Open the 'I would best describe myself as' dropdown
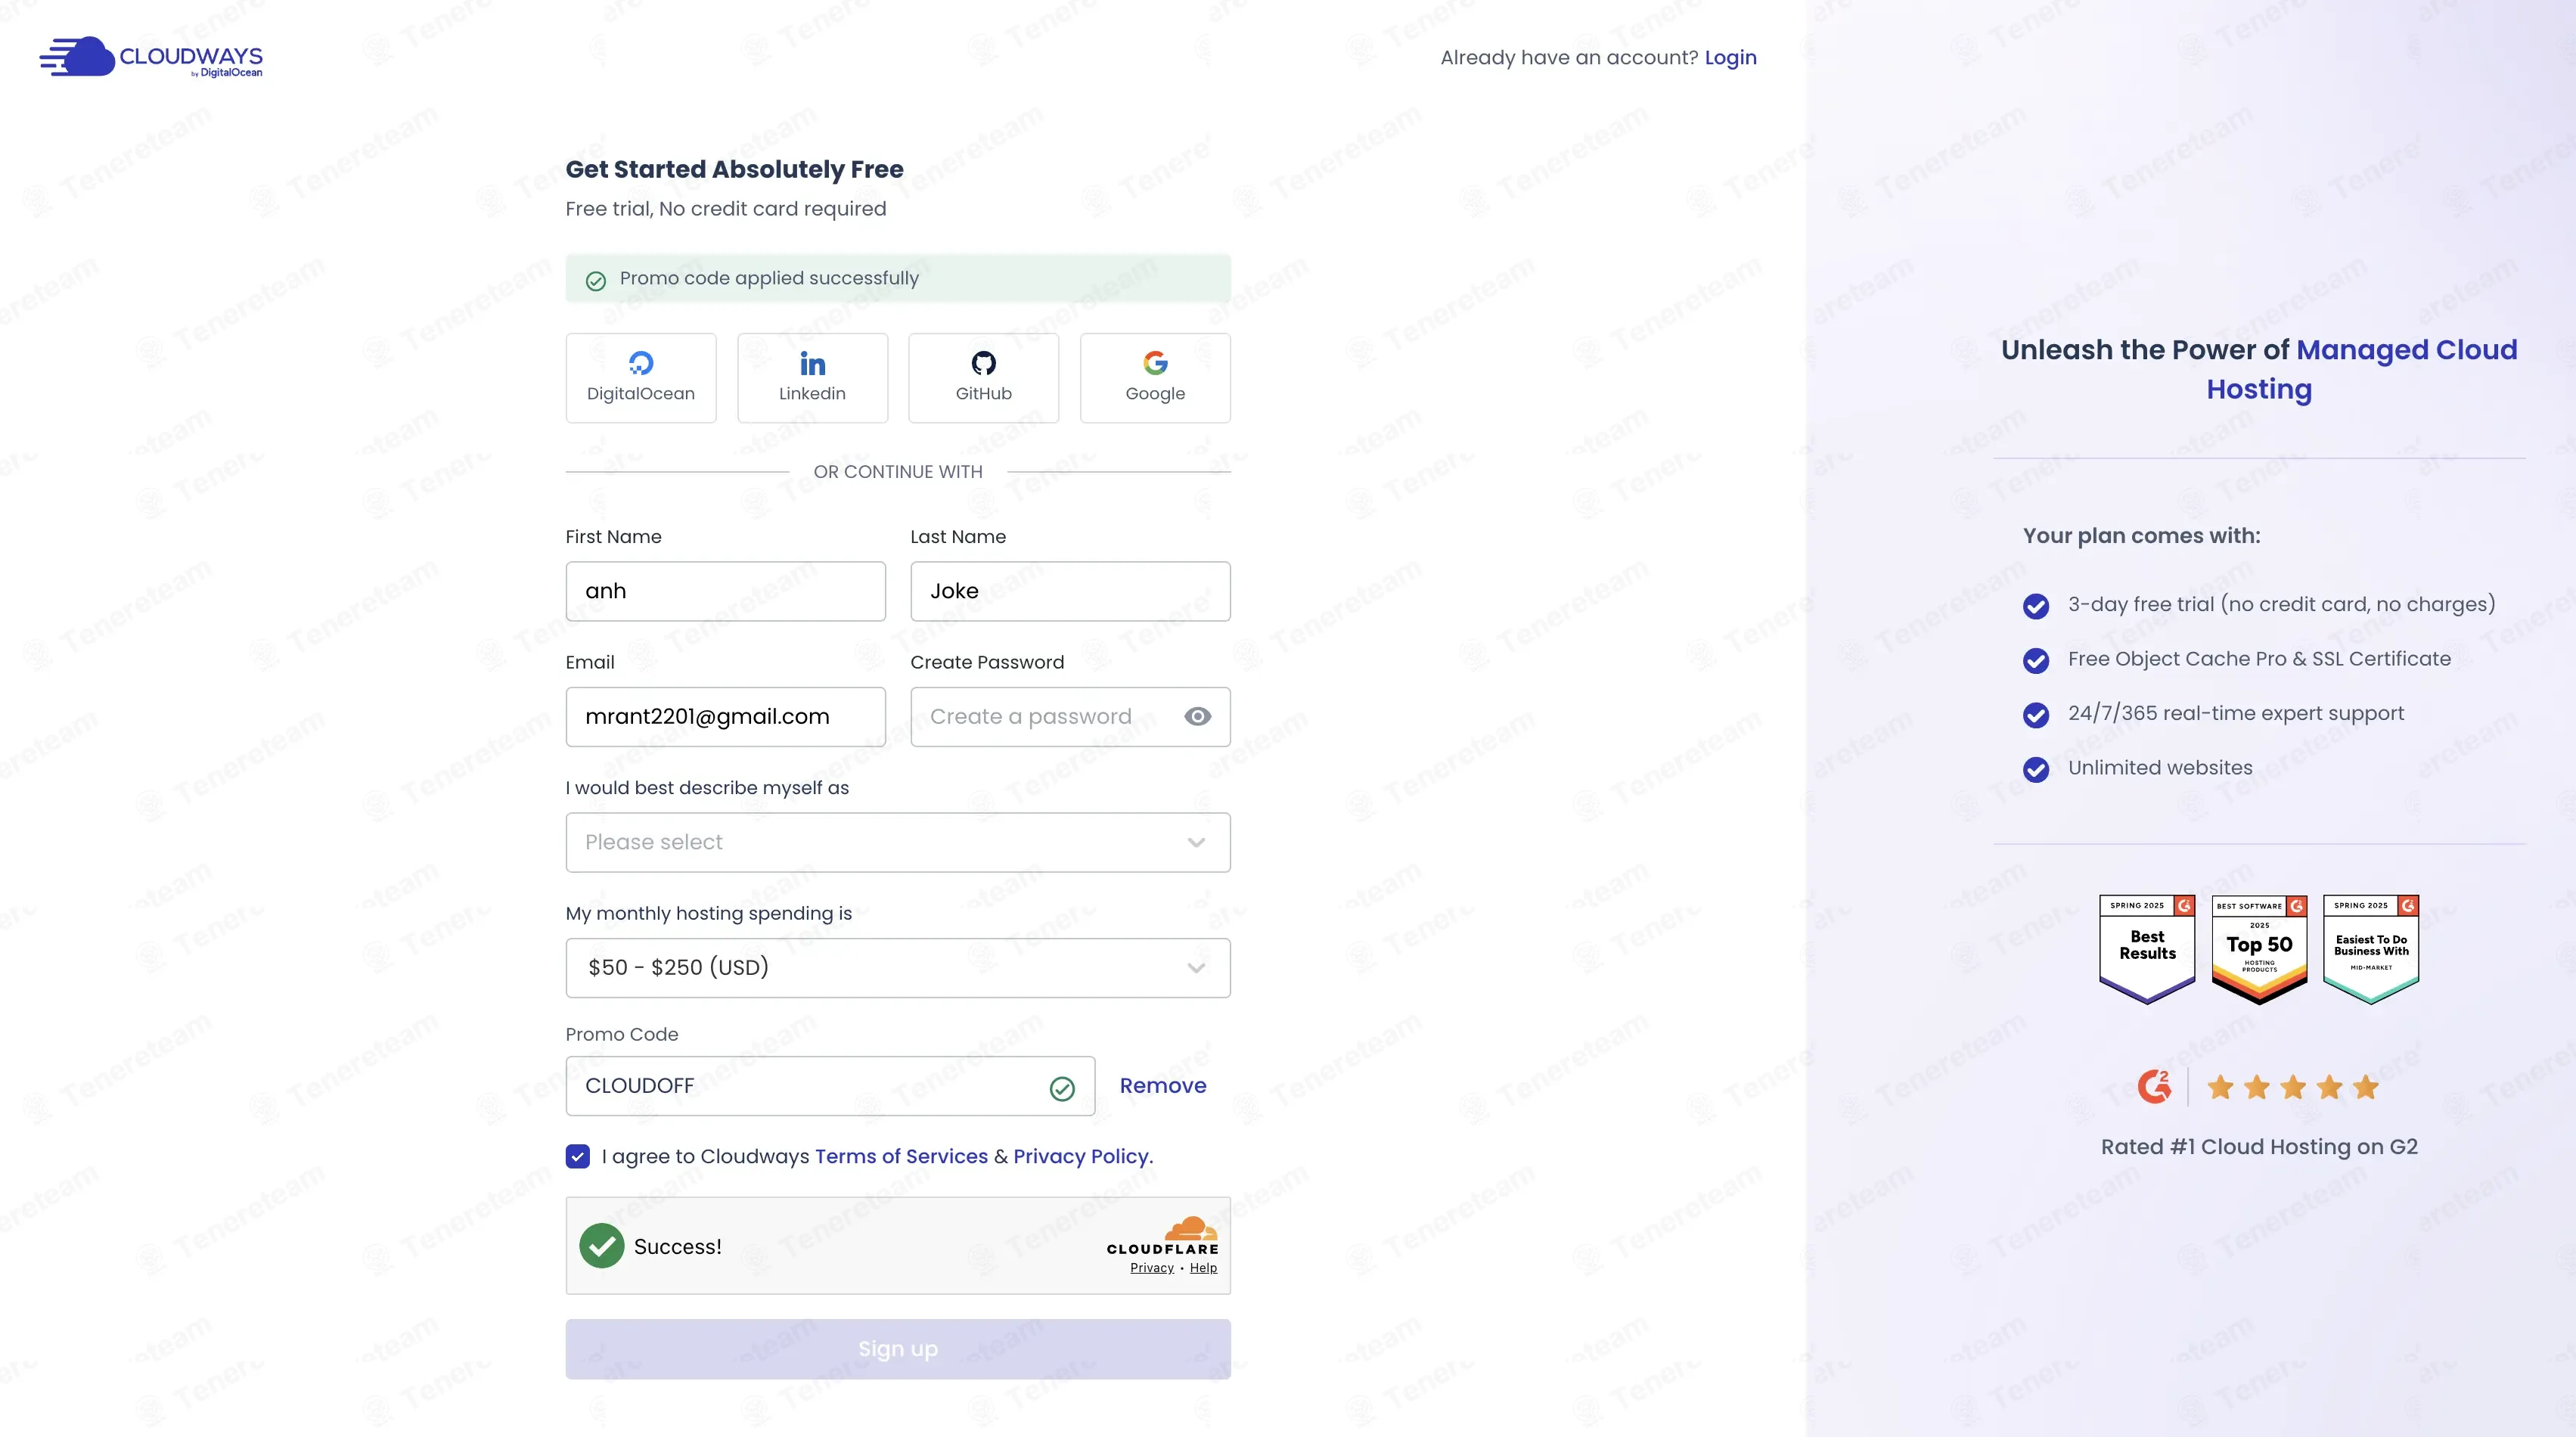Image resolution: width=2576 pixels, height=1437 pixels. click(898, 842)
